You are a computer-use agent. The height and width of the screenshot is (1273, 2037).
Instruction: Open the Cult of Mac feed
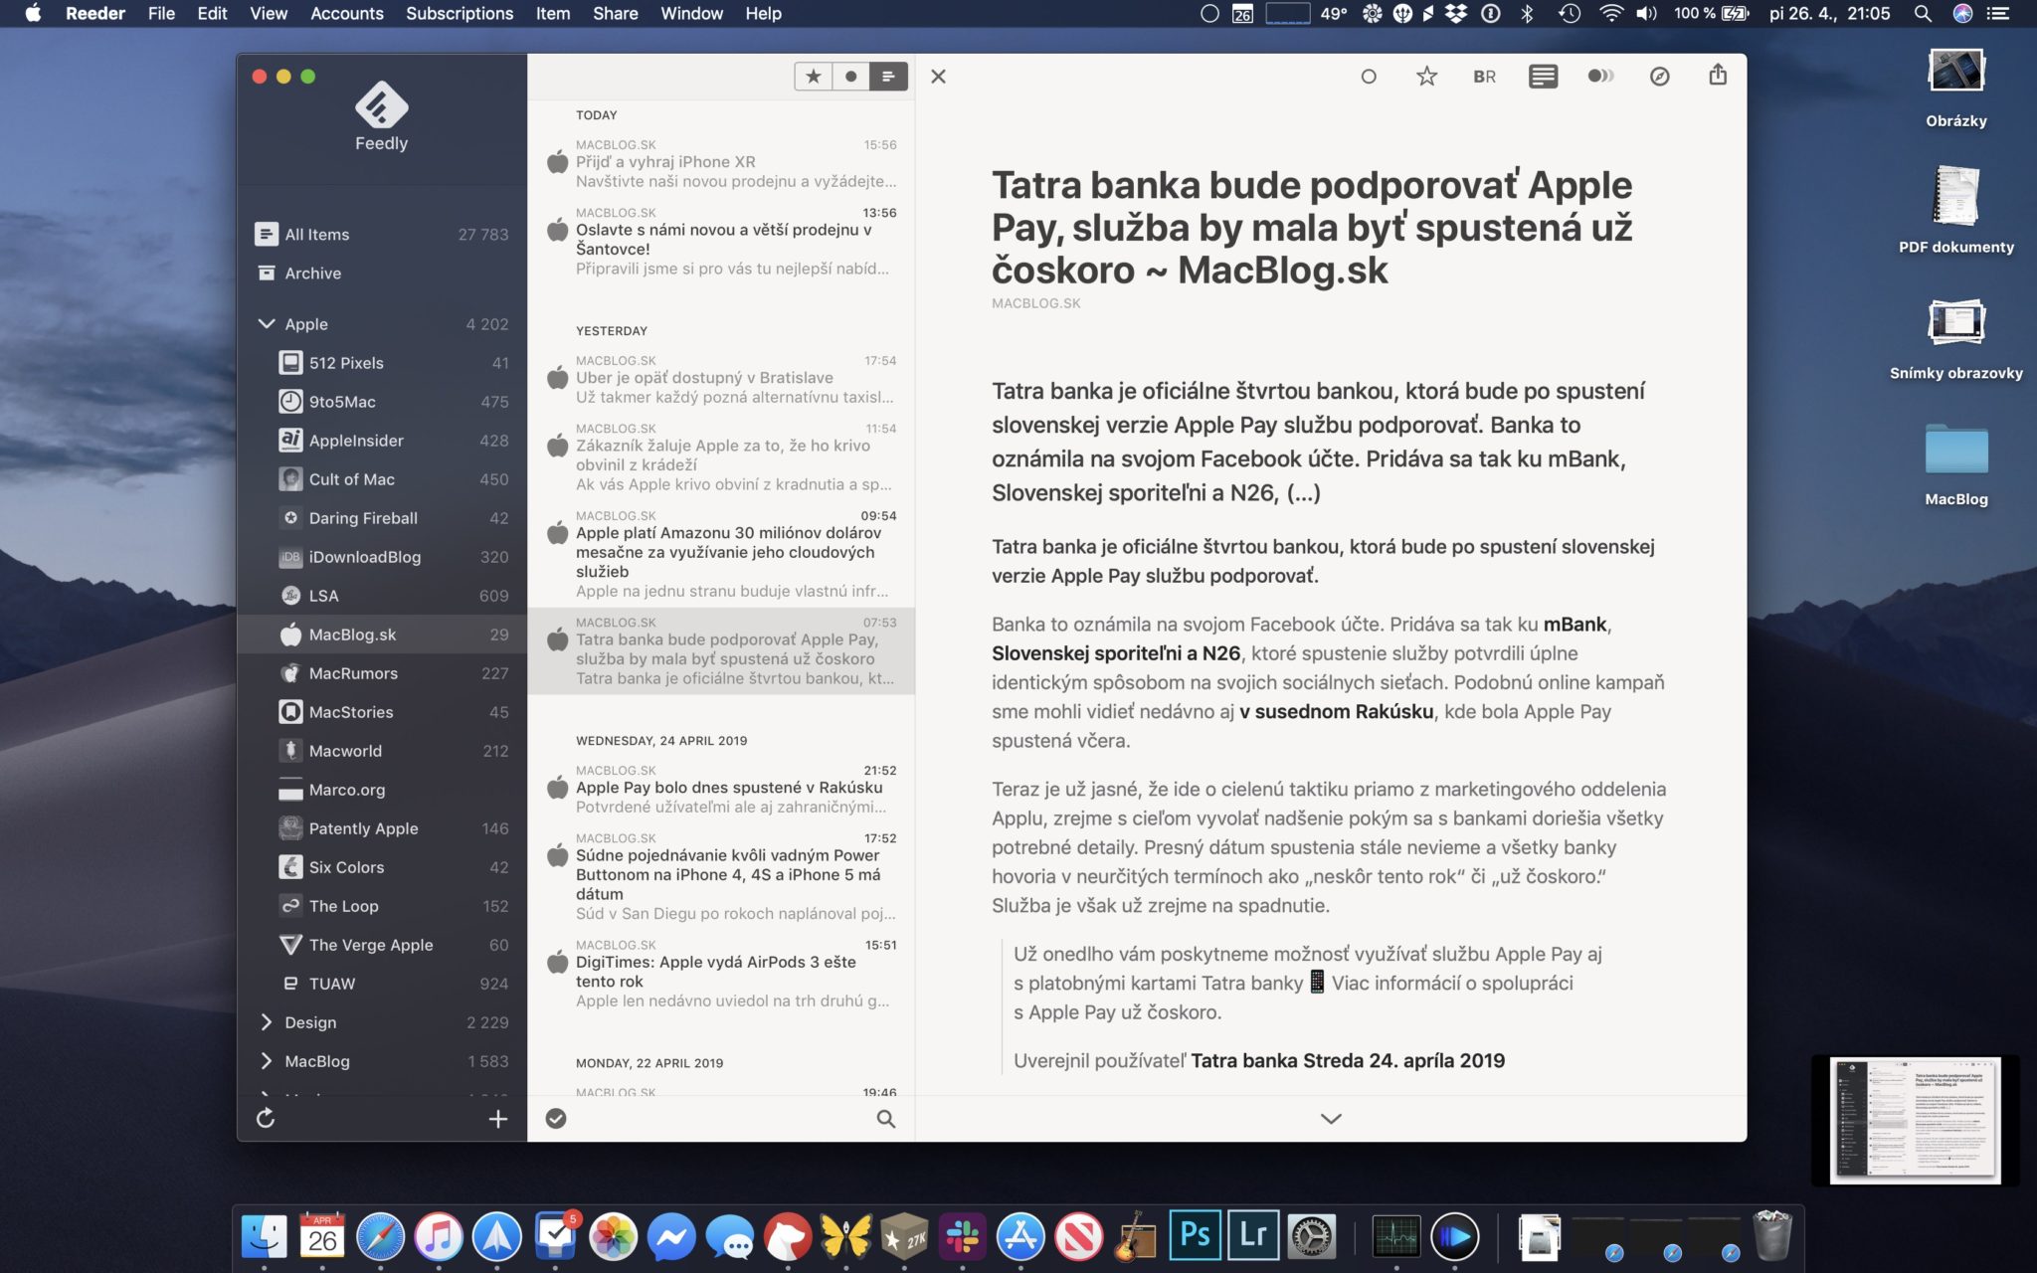382,478
